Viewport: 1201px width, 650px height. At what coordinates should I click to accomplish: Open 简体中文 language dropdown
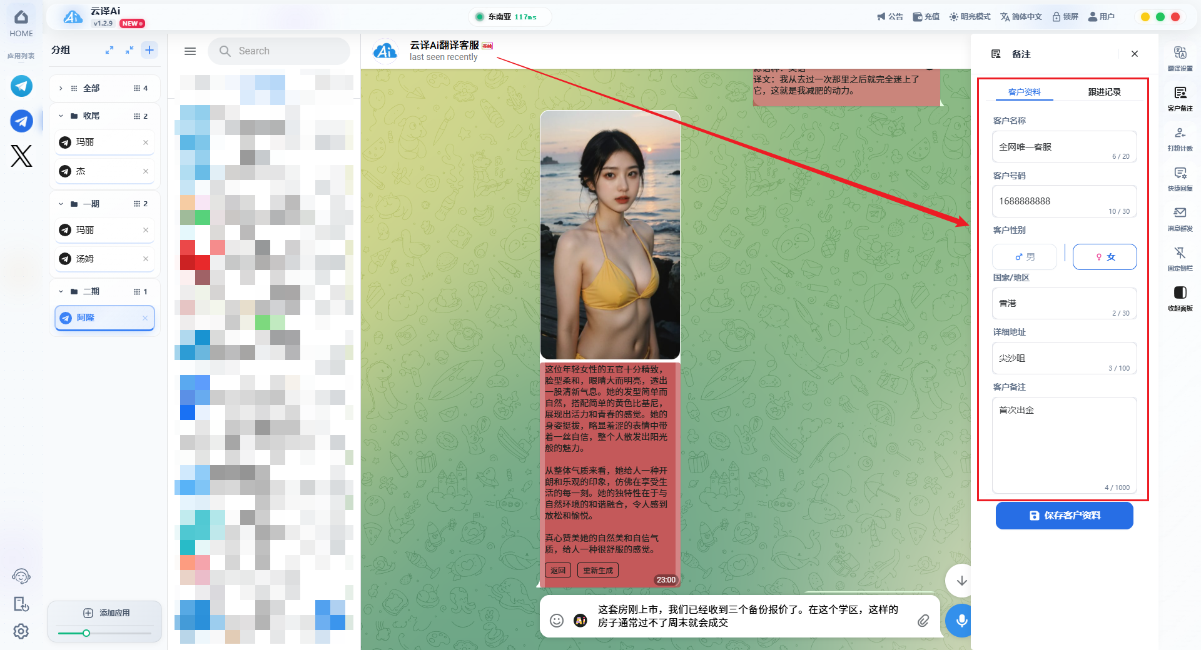coord(1021,17)
